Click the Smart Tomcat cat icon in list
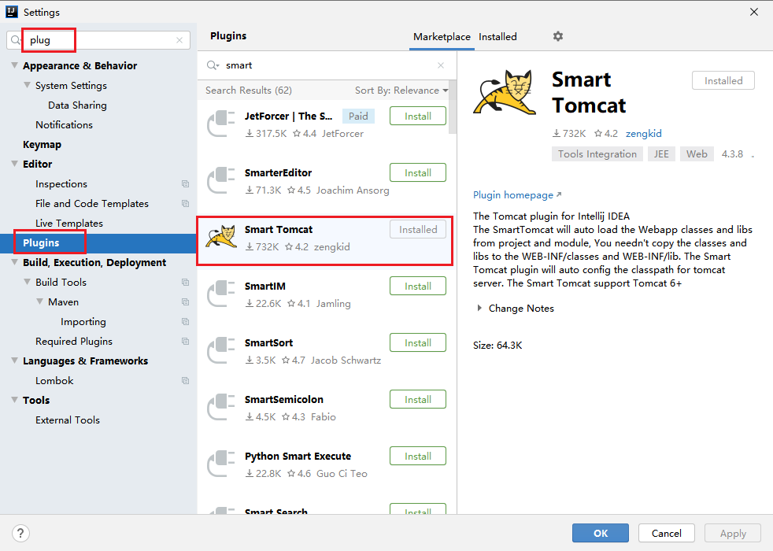This screenshot has width=773, height=551. point(221,237)
